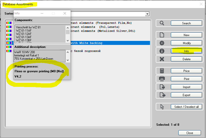Select component WZ 61-12AF

(x=24, y=34)
